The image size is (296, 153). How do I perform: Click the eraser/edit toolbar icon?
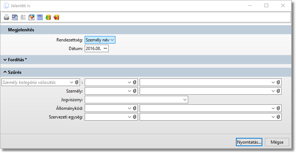[31, 17]
